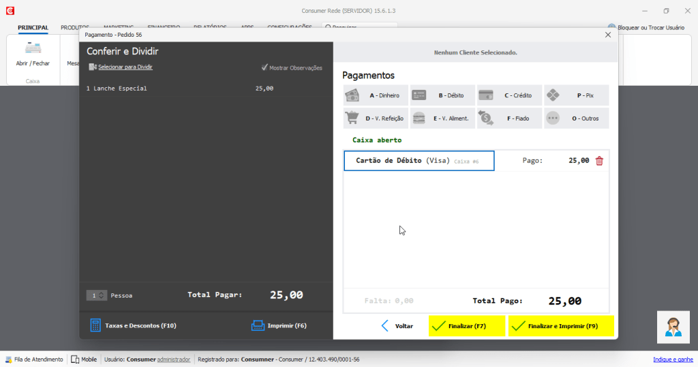The height and width of the screenshot is (367, 698).
Task: Open Taxas e Descontos (F10)
Action: (133, 325)
